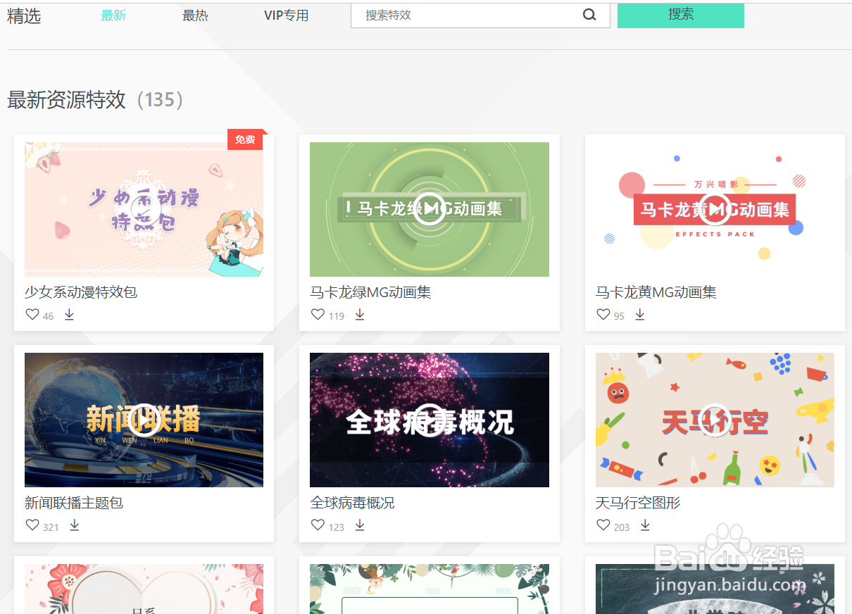Play the 天马行空 preview video
This screenshot has height=614, width=852.
(715, 420)
